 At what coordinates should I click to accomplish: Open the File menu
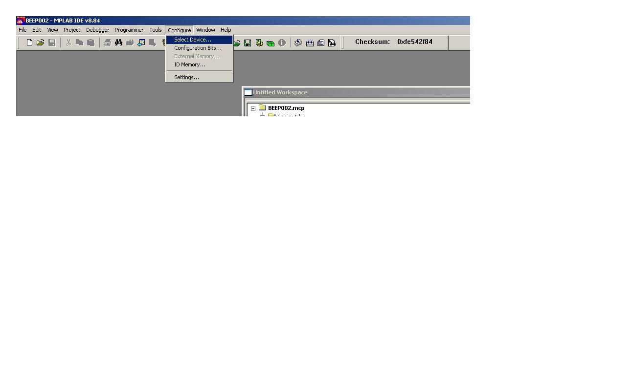[x=23, y=30]
